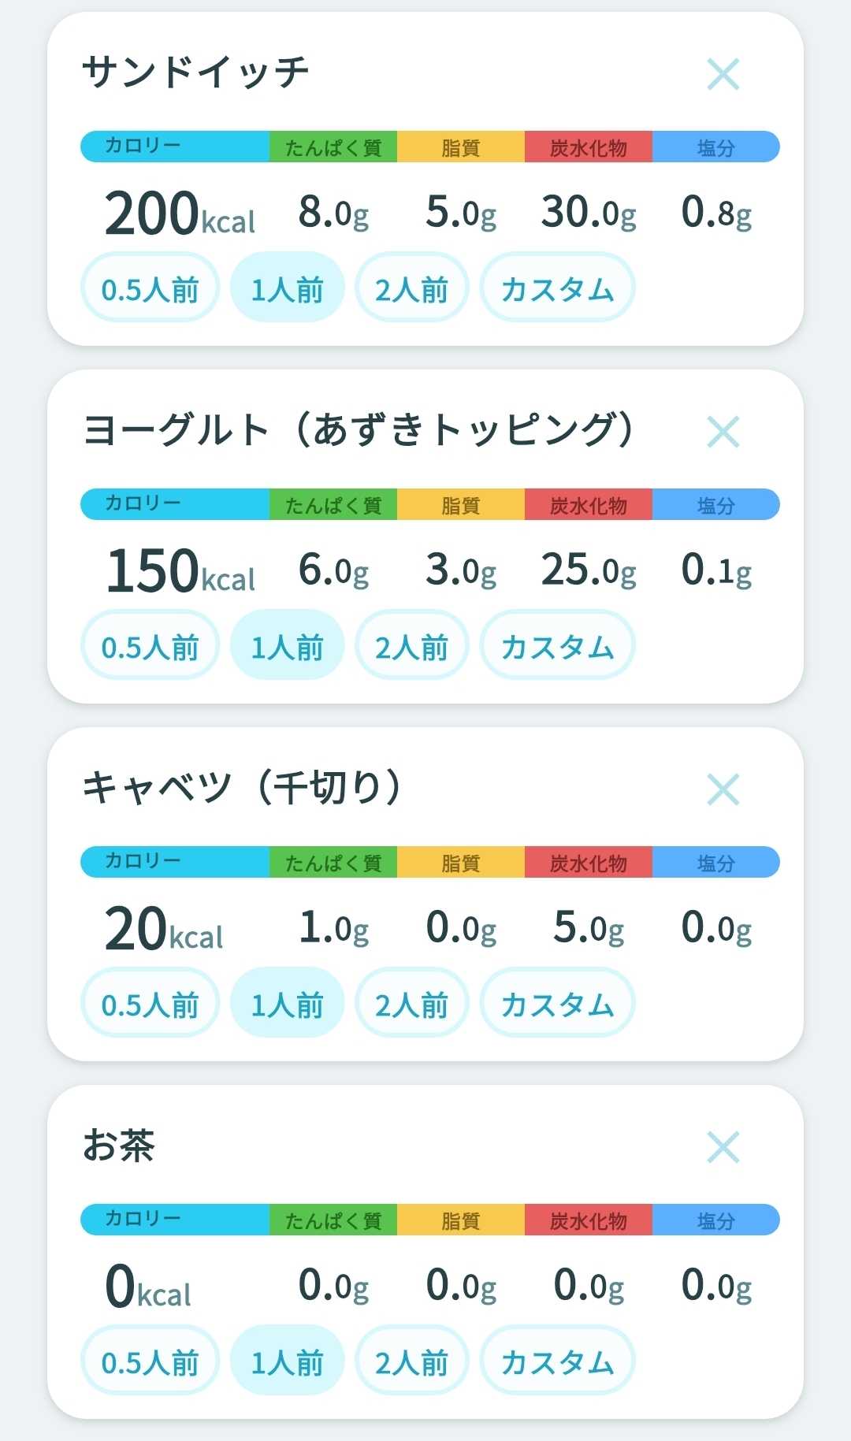This screenshot has height=1441, width=851.
Task: Remove the ヨーグルト entry with X icon
Action: 723,432
